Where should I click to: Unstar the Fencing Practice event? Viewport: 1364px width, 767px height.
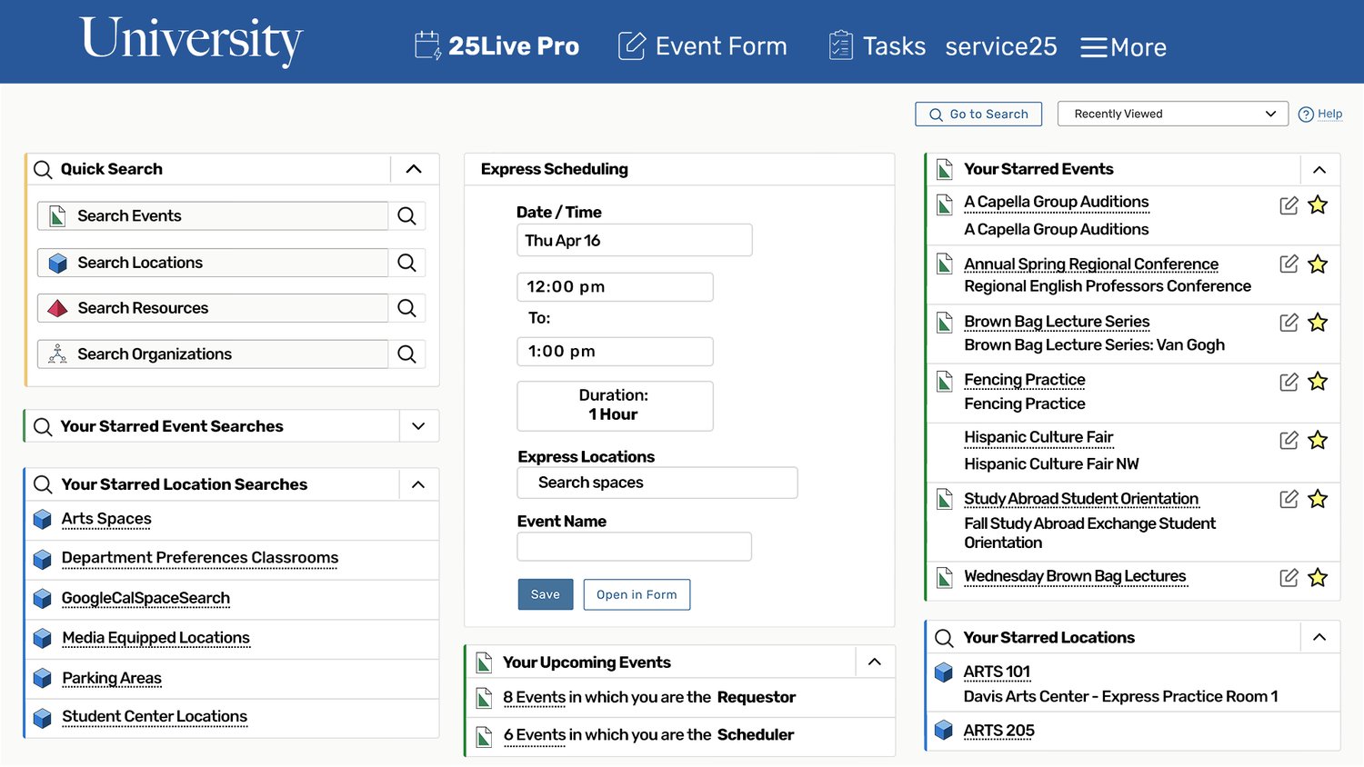[1318, 382]
